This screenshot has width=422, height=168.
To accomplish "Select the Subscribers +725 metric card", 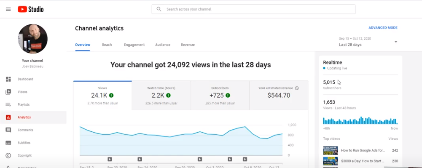I will click(x=220, y=96).
